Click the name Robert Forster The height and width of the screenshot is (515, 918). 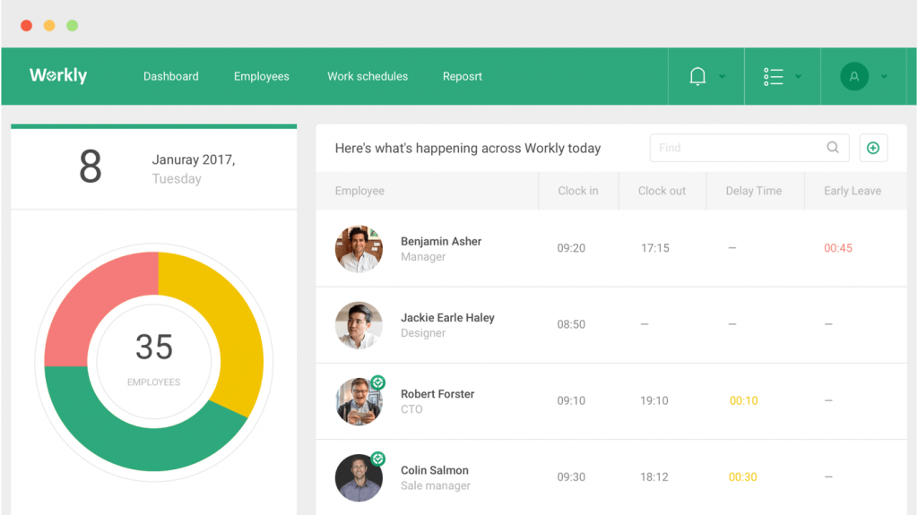coord(437,394)
